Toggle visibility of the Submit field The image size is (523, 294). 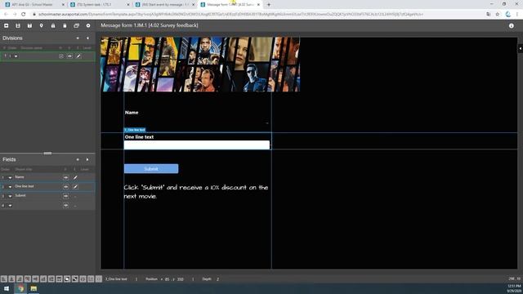coord(65,196)
